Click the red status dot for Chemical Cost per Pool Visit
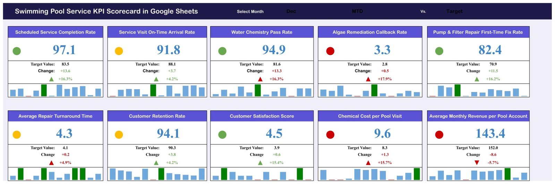This screenshot has height=184, width=555. coord(330,135)
